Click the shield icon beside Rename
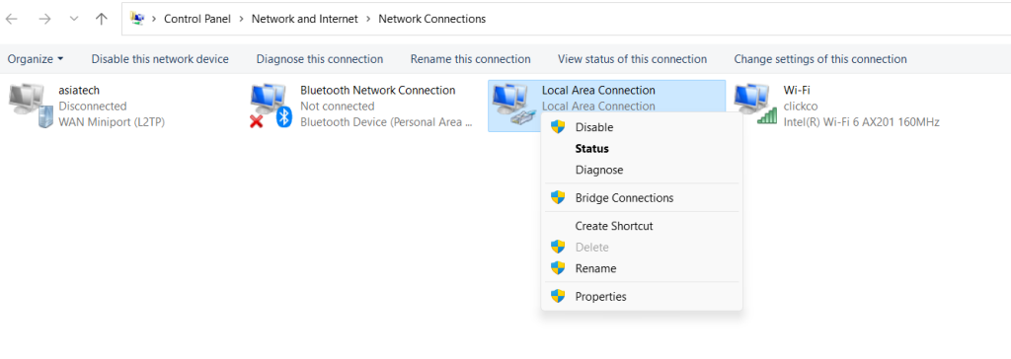1011x359 pixels. click(x=558, y=268)
